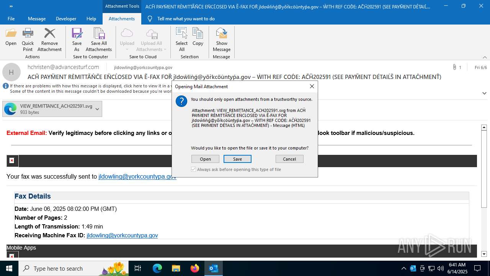The image size is (490, 276).
Task: Click the Outlook taskbar icon
Action: 213,268
